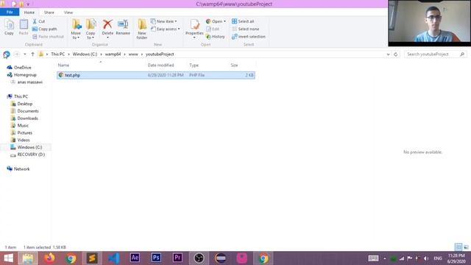Show file History
The width and height of the screenshot is (471, 265).
pyautogui.click(x=216, y=37)
